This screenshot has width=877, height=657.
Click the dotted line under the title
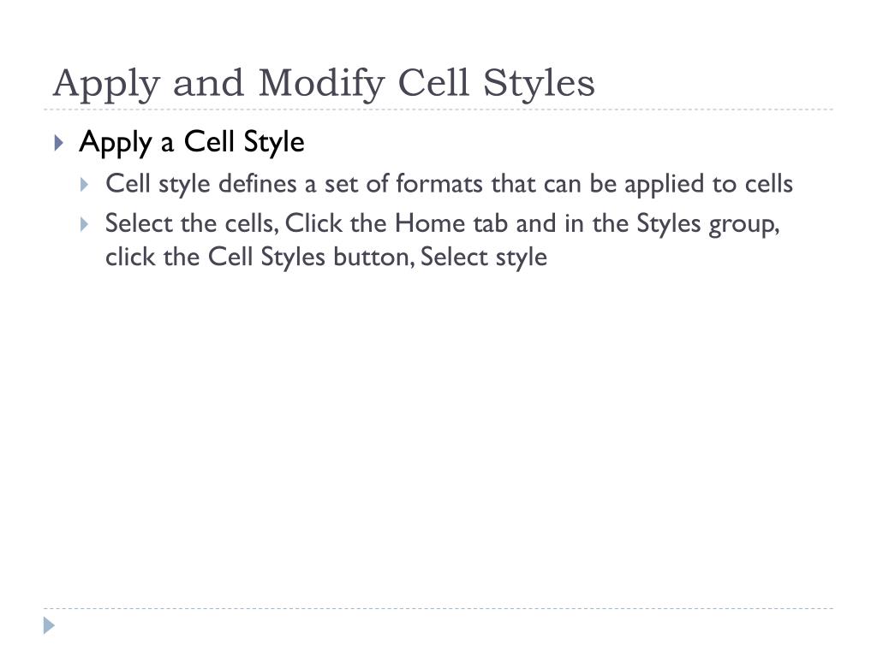[x=438, y=109]
